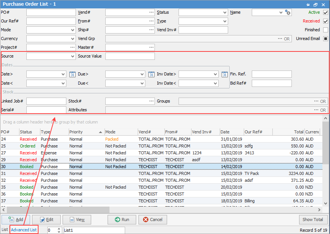Open the Currency dropdown list
The height and width of the screenshot is (234, 330).
(x=72, y=38)
